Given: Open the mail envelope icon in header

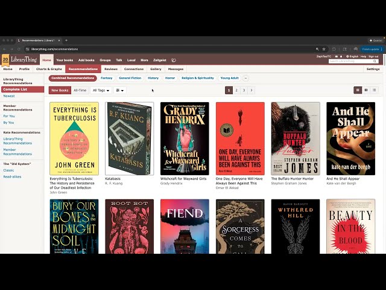Looking at the screenshot, I should coord(337,56).
